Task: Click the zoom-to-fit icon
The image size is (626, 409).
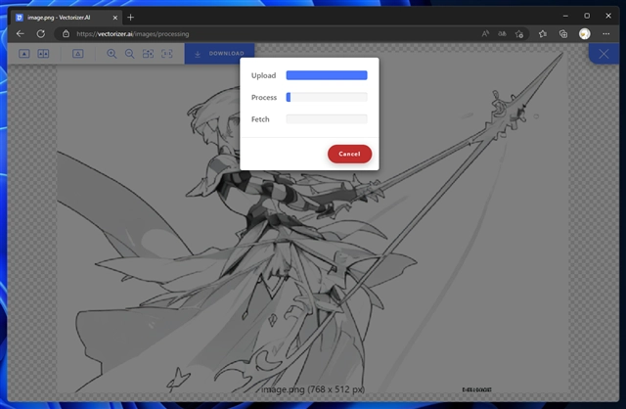Action: pos(148,54)
